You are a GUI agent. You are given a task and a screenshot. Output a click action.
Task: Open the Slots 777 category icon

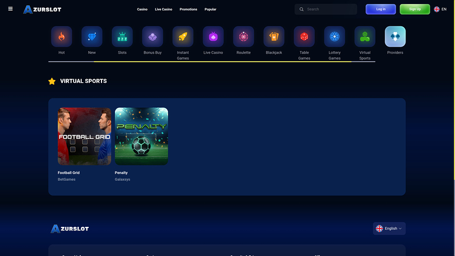(122, 37)
